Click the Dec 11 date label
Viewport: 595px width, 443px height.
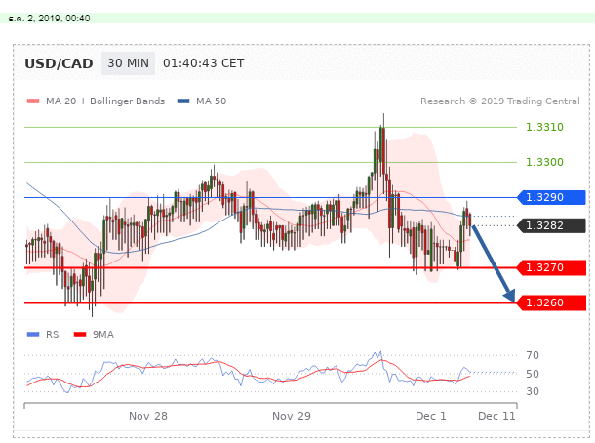click(496, 416)
